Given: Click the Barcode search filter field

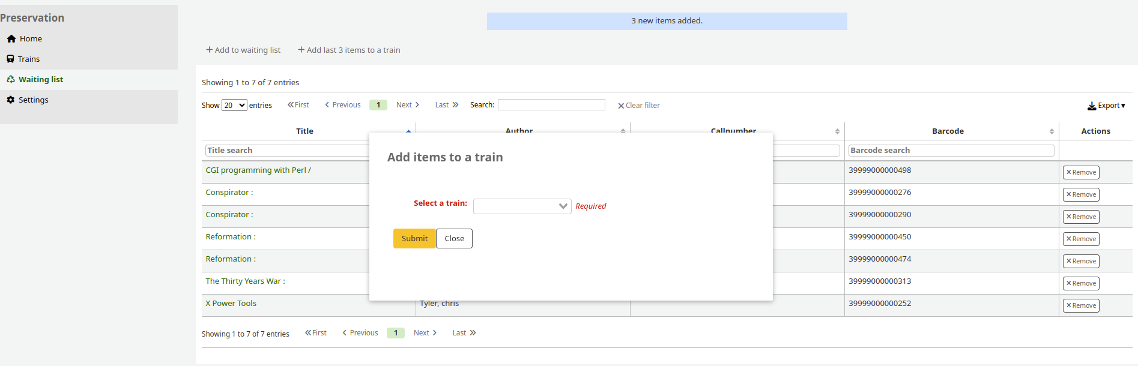Looking at the screenshot, I should 951,151.
